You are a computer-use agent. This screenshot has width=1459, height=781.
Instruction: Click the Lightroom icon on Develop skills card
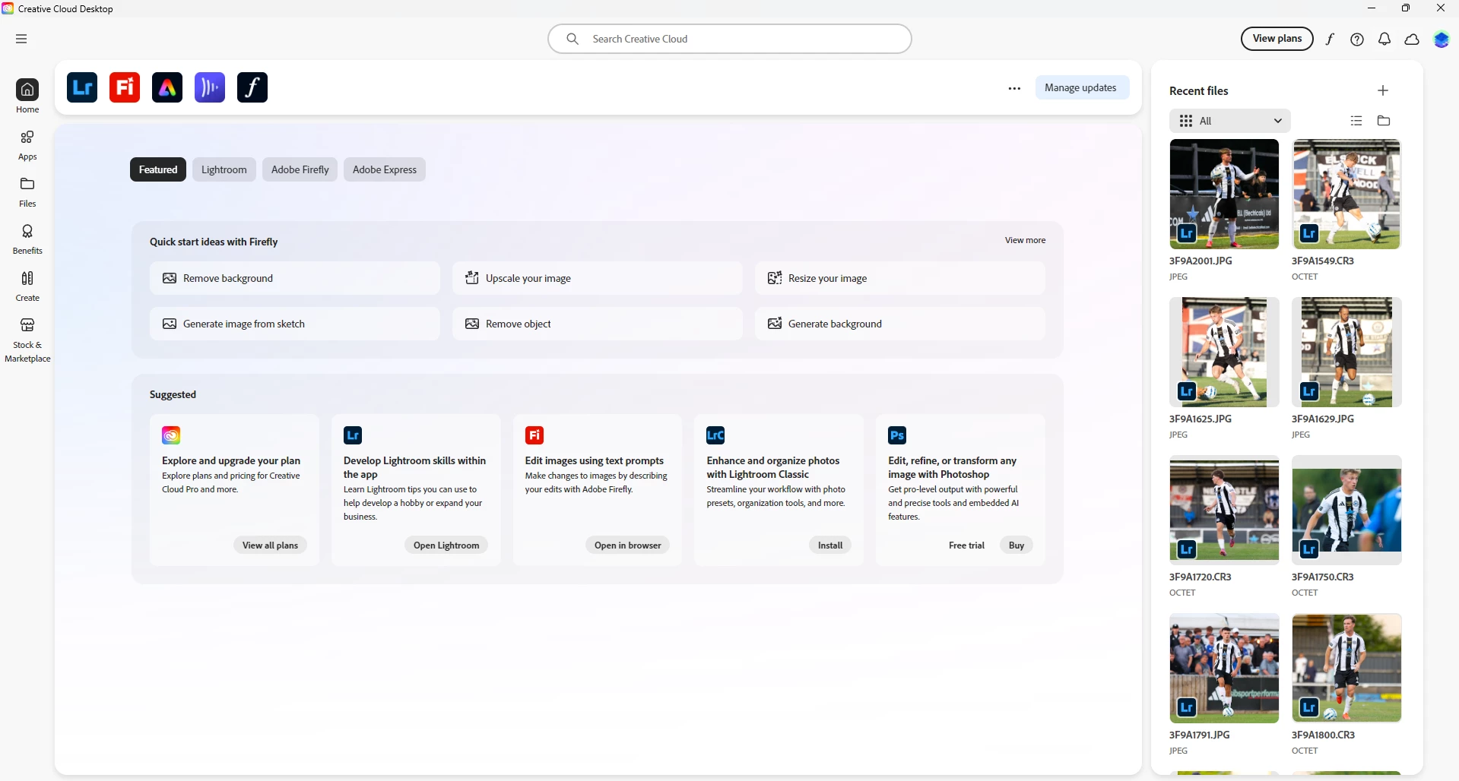353,435
